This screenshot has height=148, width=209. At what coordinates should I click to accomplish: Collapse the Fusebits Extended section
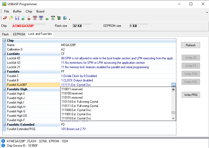tap(4, 125)
